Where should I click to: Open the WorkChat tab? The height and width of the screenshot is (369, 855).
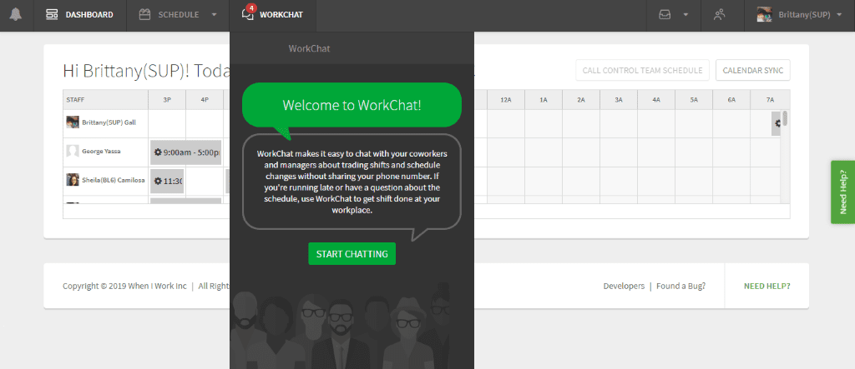click(272, 15)
